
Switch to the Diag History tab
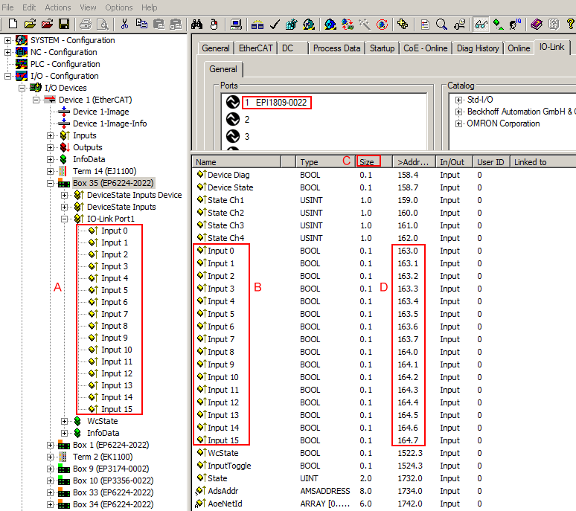tap(478, 48)
